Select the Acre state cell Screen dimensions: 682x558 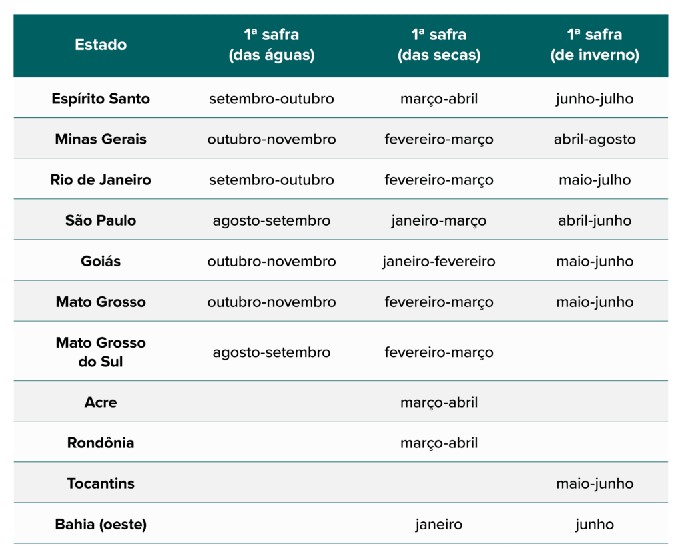coord(101,402)
